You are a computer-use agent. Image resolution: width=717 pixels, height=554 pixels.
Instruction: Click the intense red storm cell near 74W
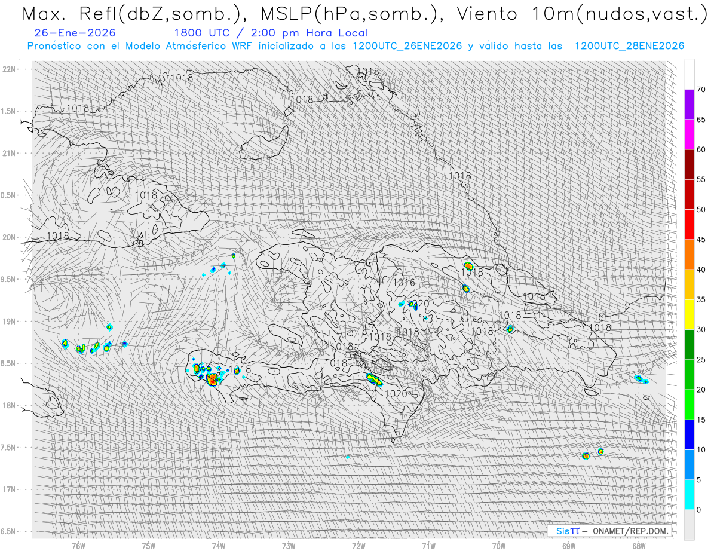(212, 378)
